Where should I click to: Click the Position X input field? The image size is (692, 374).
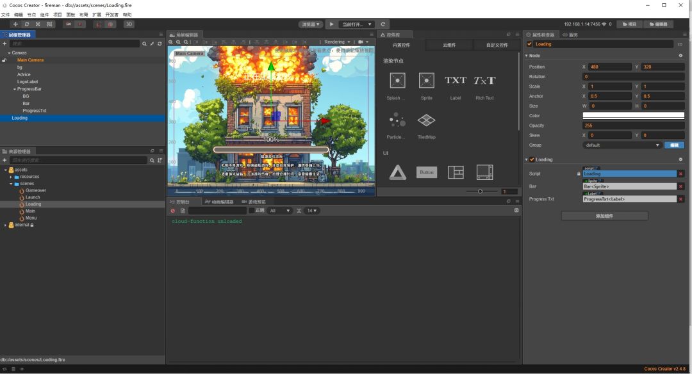click(x=610, y=67)
